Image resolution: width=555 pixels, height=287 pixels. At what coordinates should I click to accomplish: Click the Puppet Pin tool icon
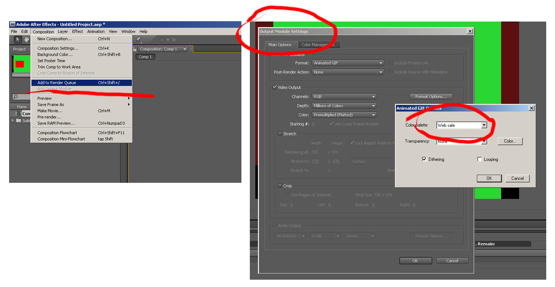click(138, 39)
